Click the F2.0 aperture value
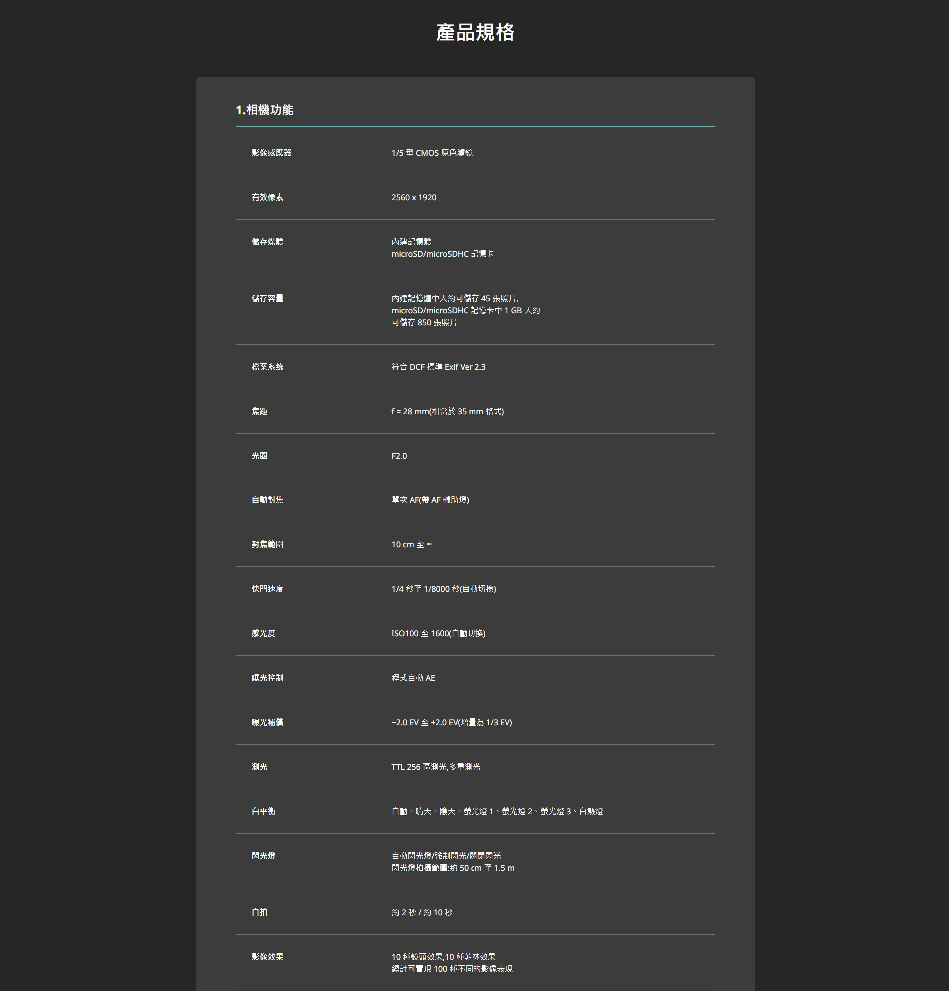Screen dimensions: 949x991 (399, 456)
